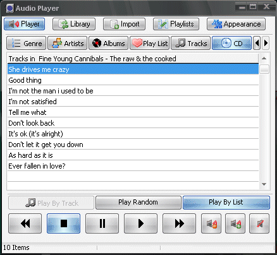Click the rewind playback button
Image resolution: width=277 pixels, height=255 pixels.
[x=25, y=223]
